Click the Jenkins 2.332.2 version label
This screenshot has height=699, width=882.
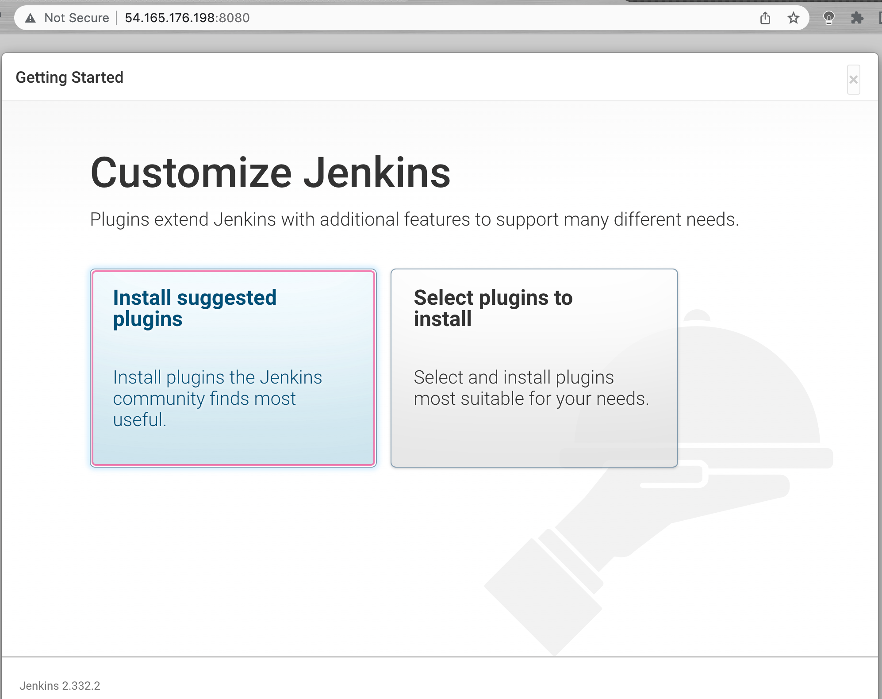click(x=60, y=686)
